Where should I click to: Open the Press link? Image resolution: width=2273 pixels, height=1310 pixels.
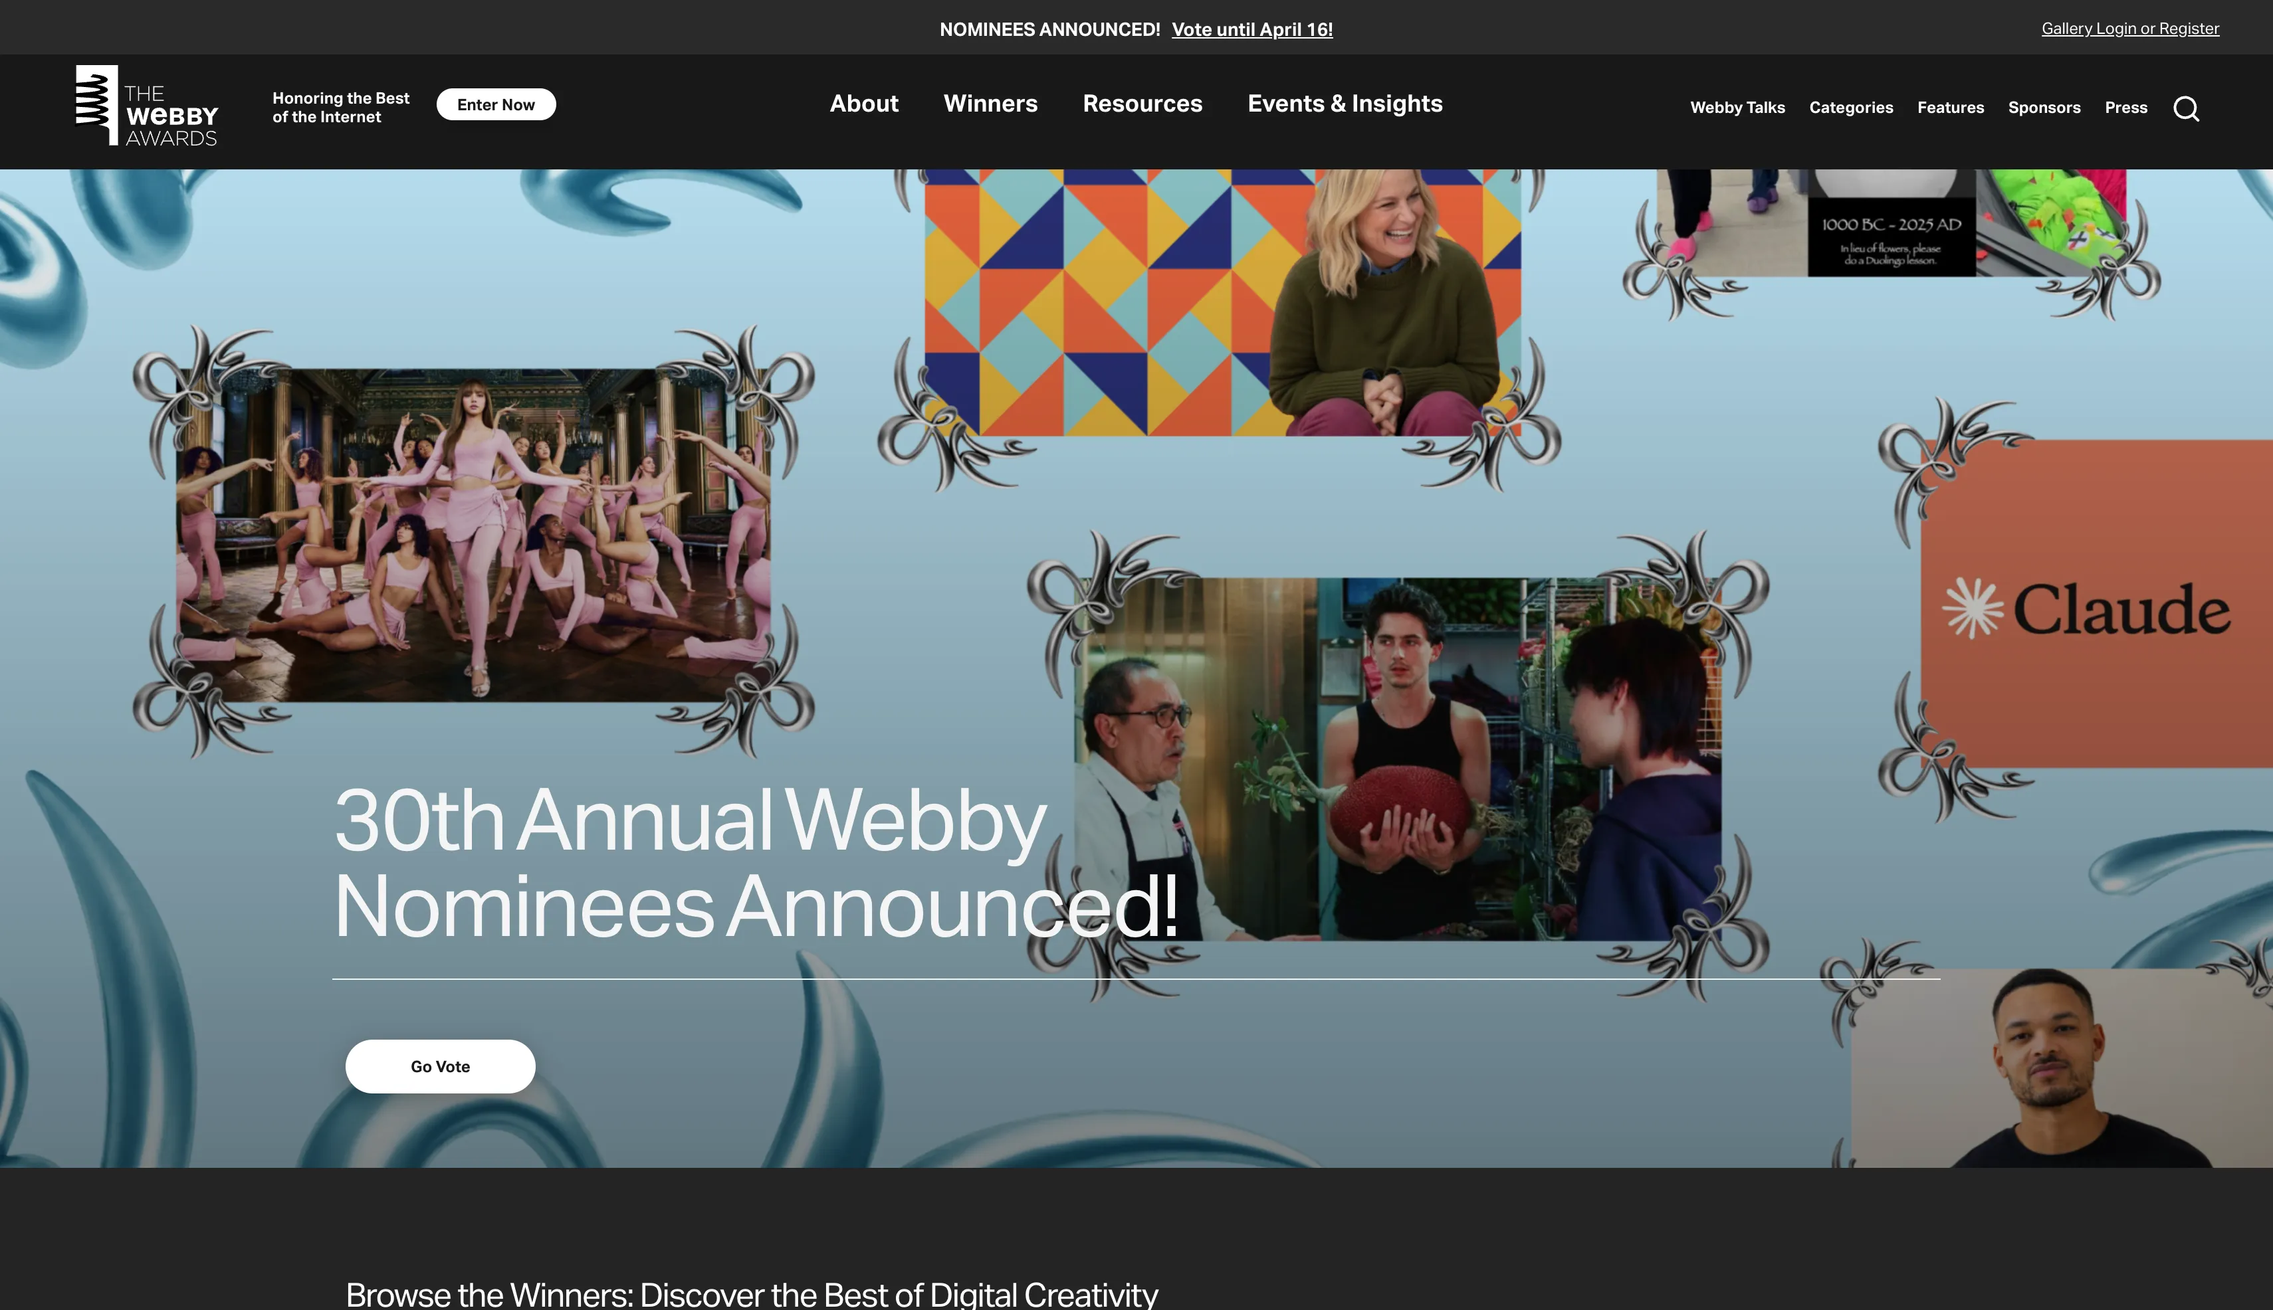tap(2125, 107)
